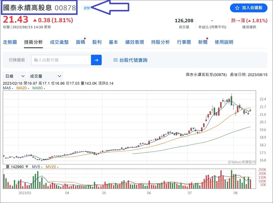273x203 pixels.
Task: Click the 成交量 label under 126,208
Action: coord(184,27)
